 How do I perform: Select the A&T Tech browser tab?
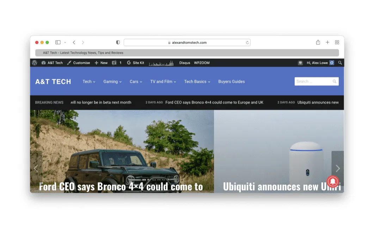187,53
